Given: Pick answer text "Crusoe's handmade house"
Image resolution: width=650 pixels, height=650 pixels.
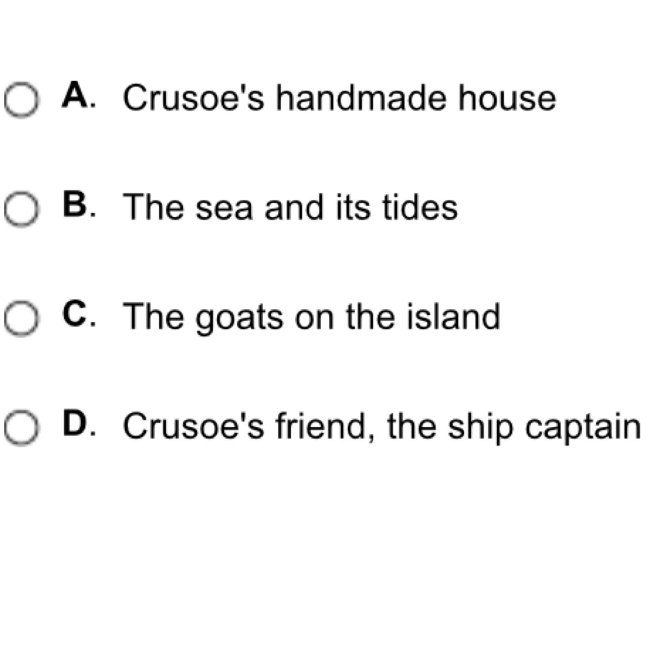Looking at the screenshot, I should point(339,99).
